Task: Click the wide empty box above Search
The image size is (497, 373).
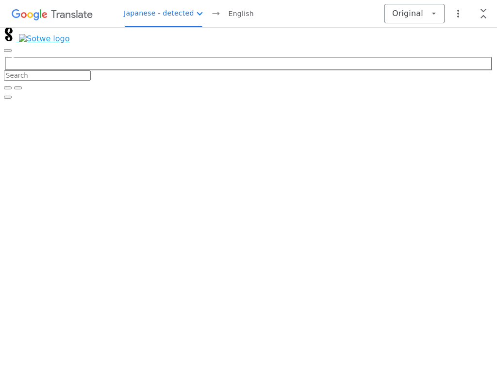Action: click(248, 64)
